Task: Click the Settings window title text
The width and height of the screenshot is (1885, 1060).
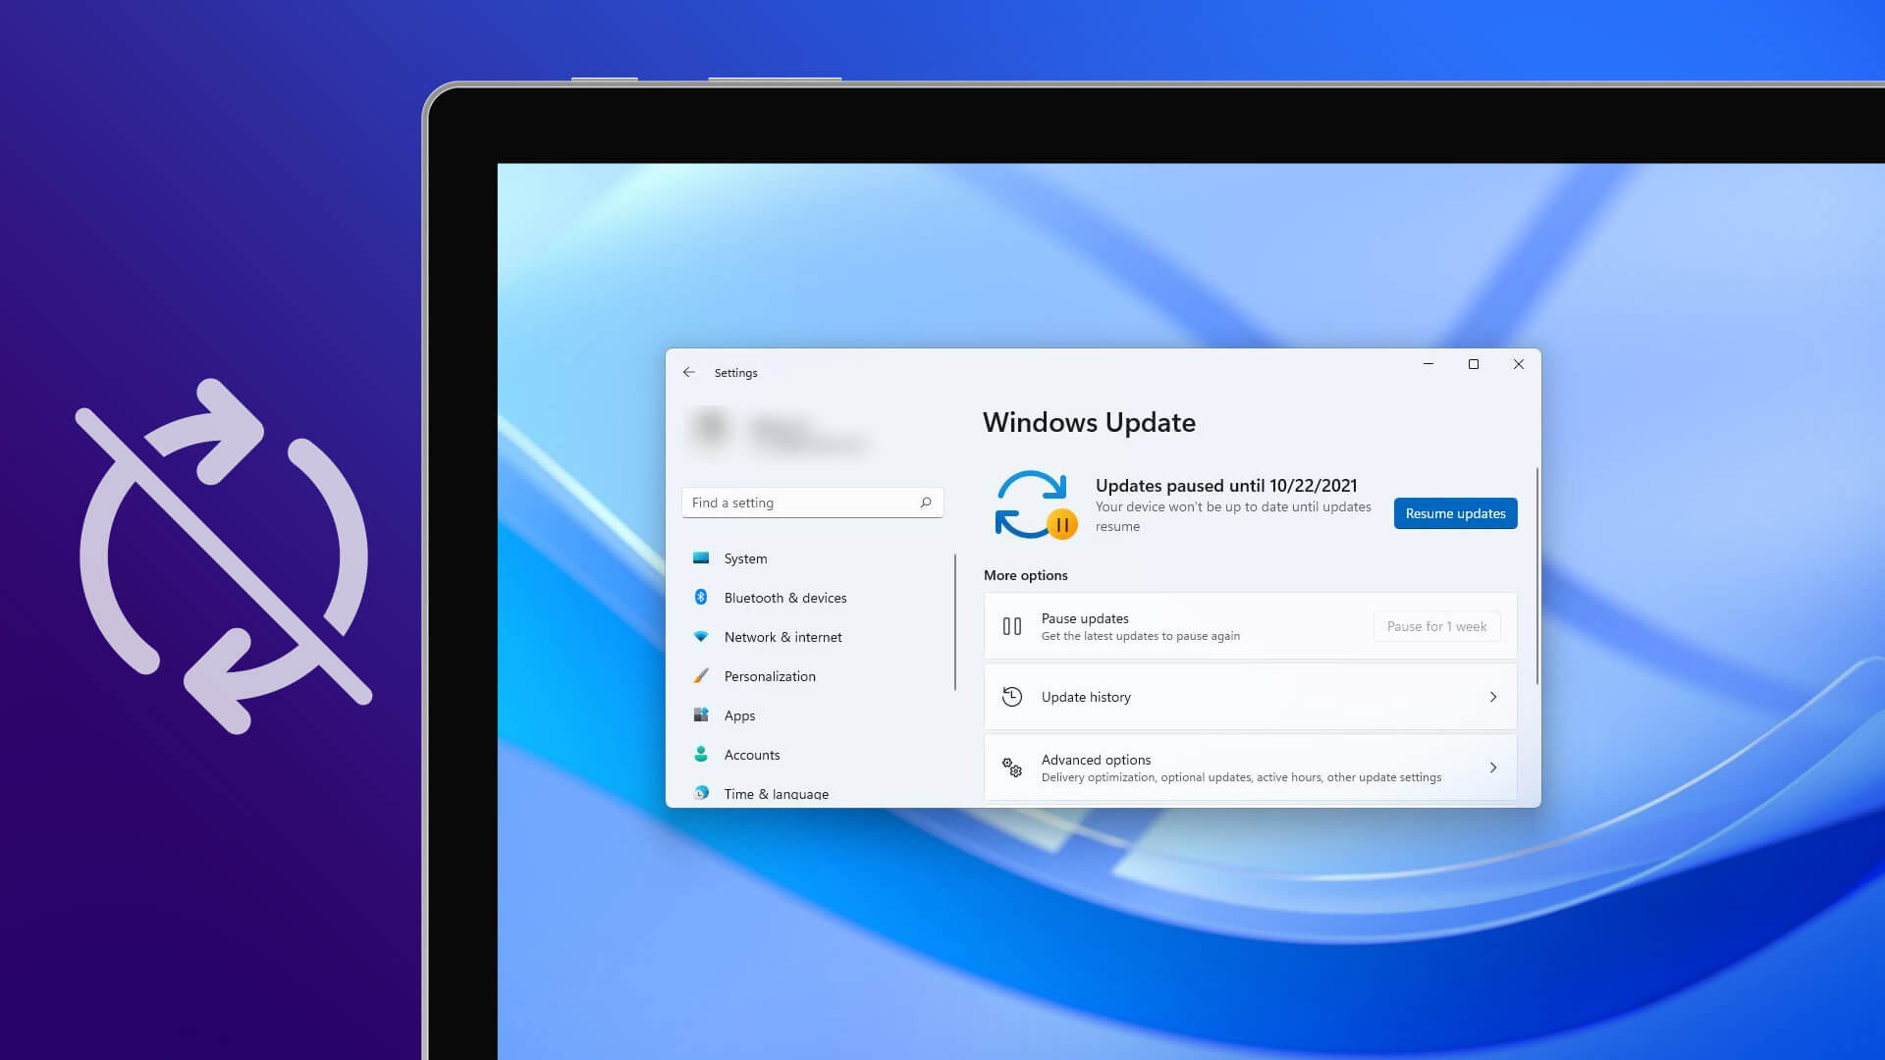Action: point(735,373)
